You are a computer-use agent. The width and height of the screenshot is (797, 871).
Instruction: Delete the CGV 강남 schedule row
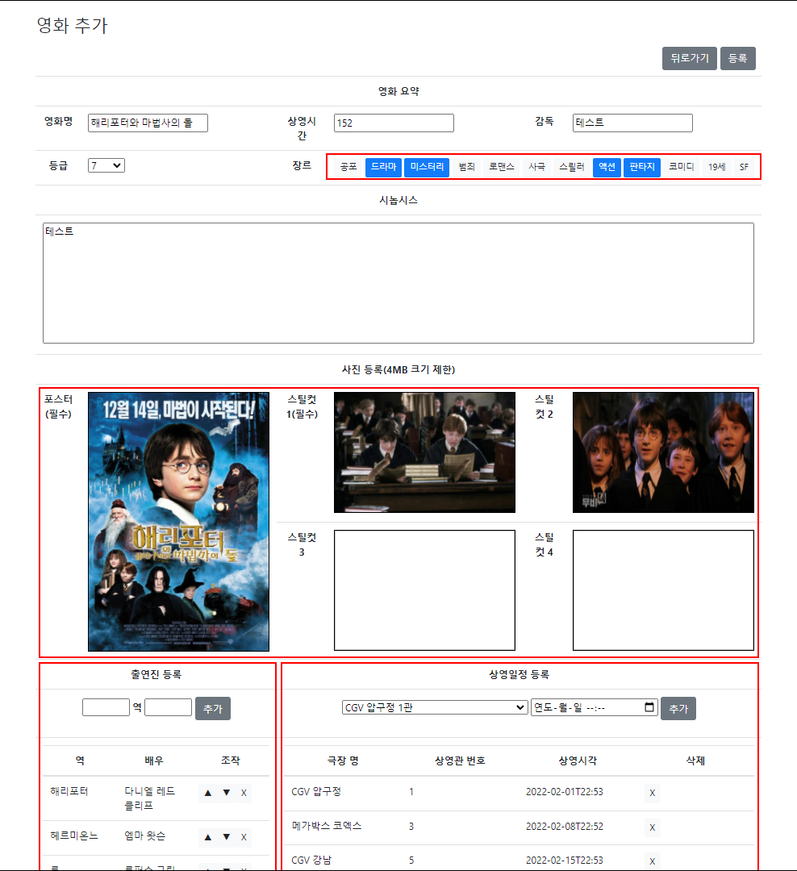coord(653,861)
